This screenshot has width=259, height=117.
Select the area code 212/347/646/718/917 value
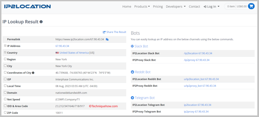point(70,106)
